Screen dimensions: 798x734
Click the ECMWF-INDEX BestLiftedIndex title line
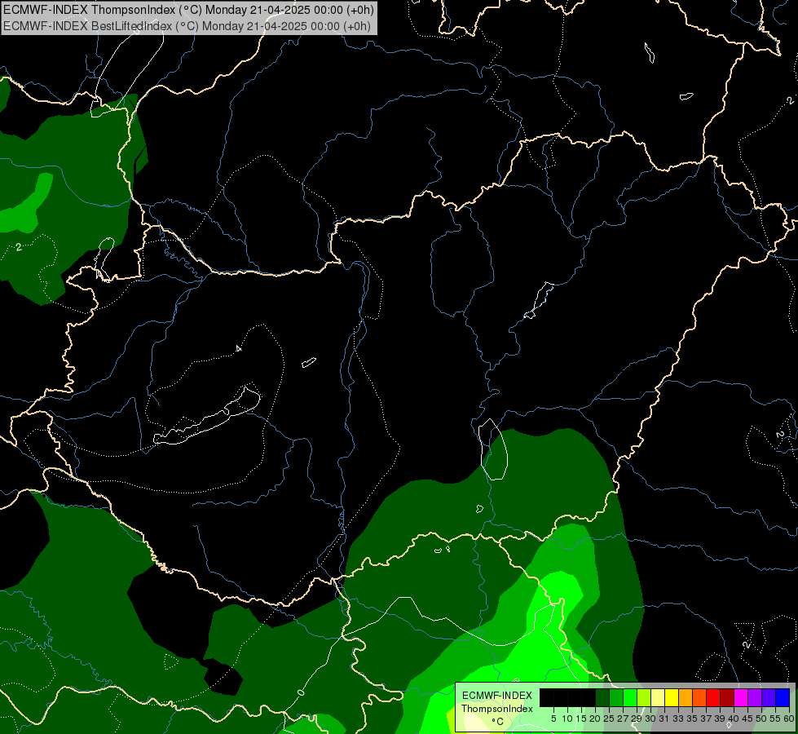[x=187, y=25]
